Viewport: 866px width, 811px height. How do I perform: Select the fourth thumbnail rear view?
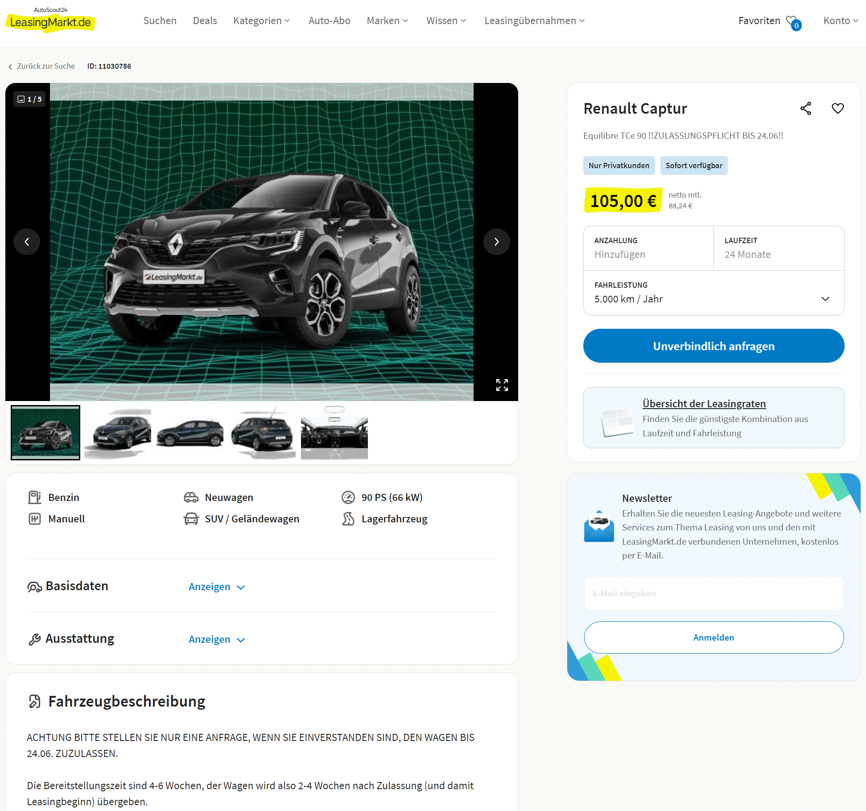[x=262, y=433]
